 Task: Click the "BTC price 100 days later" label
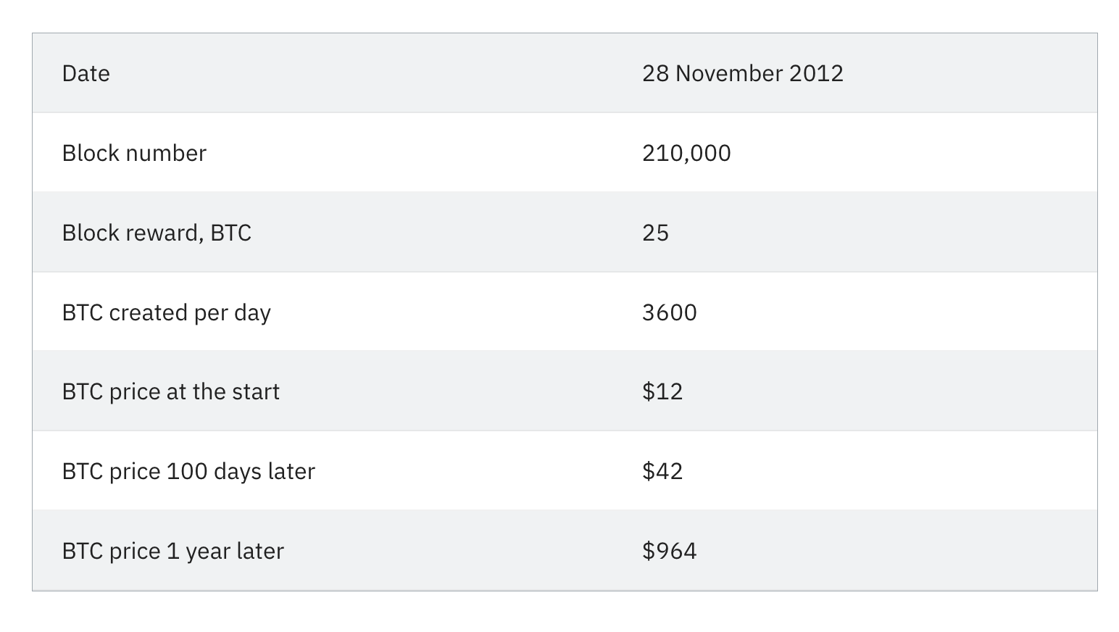click(x=188, y=471)
